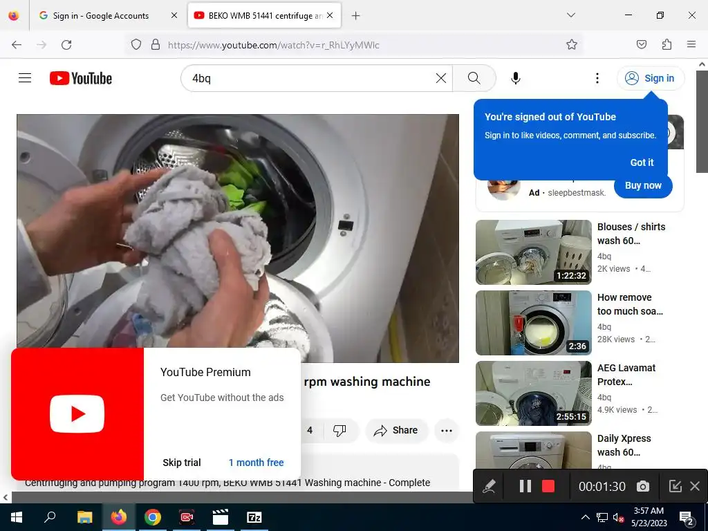Click the recorder pencil annotation tool

[489, 486]
